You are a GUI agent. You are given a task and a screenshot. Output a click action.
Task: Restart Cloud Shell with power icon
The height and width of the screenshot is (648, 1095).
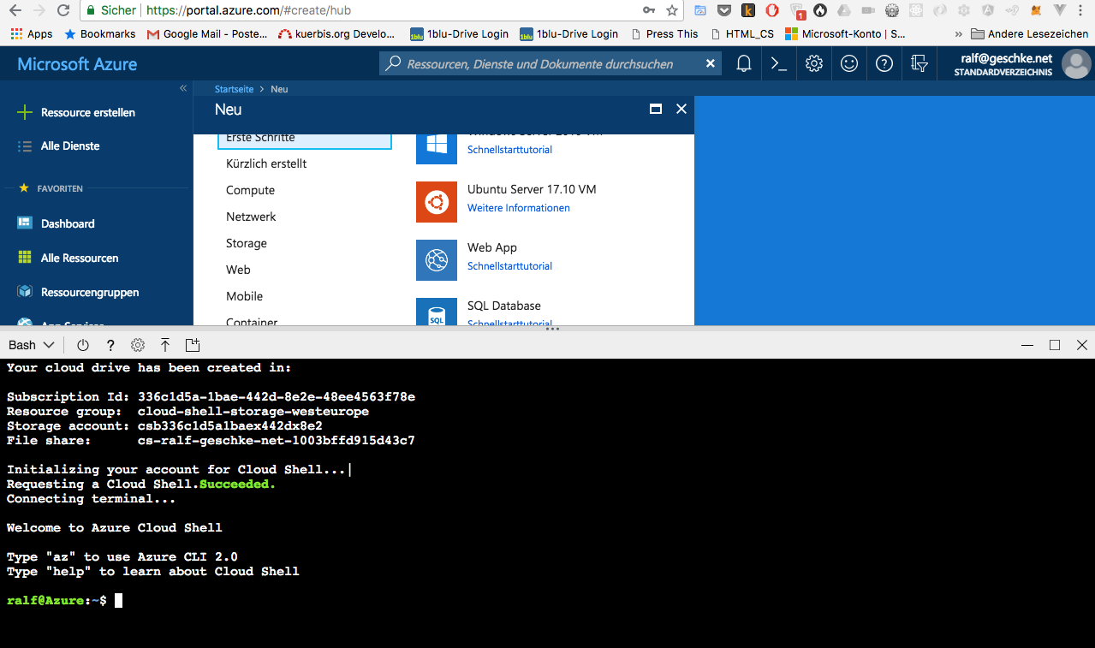click(x=83, y=345)
